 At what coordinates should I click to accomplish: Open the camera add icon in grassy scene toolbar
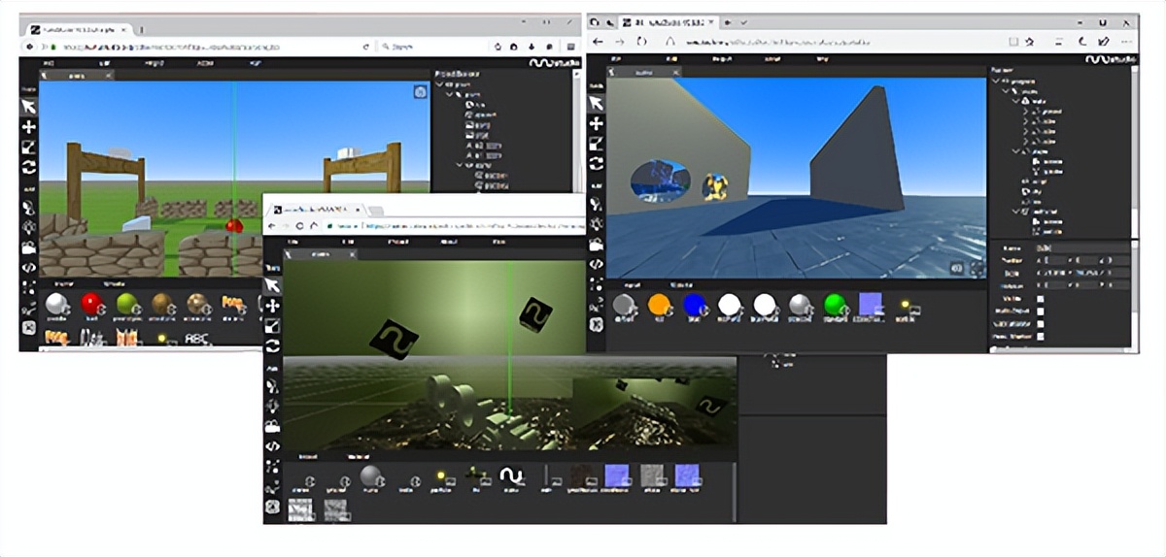click(x=28, y=247)
